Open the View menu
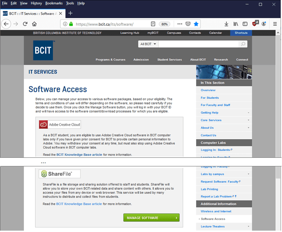Image resolution: width=282 pixels, height=232 pixels. [23, 3]
